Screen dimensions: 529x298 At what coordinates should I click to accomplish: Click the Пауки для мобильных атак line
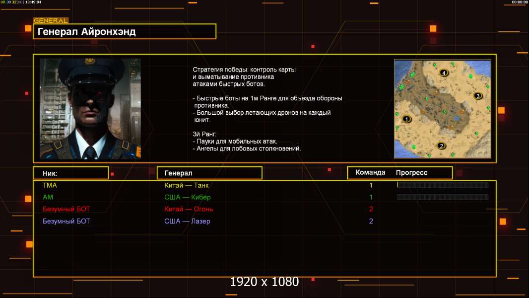(x=235, y=141)
